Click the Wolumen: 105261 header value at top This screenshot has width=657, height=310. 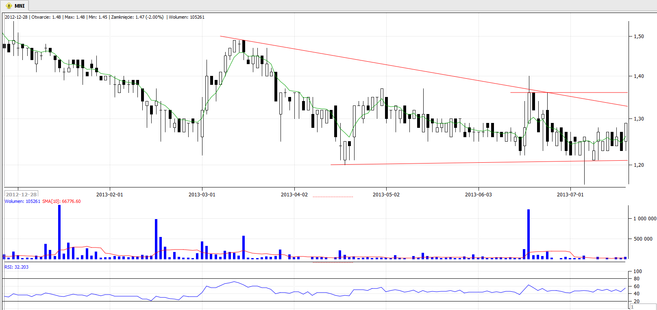tap(187, 17)
